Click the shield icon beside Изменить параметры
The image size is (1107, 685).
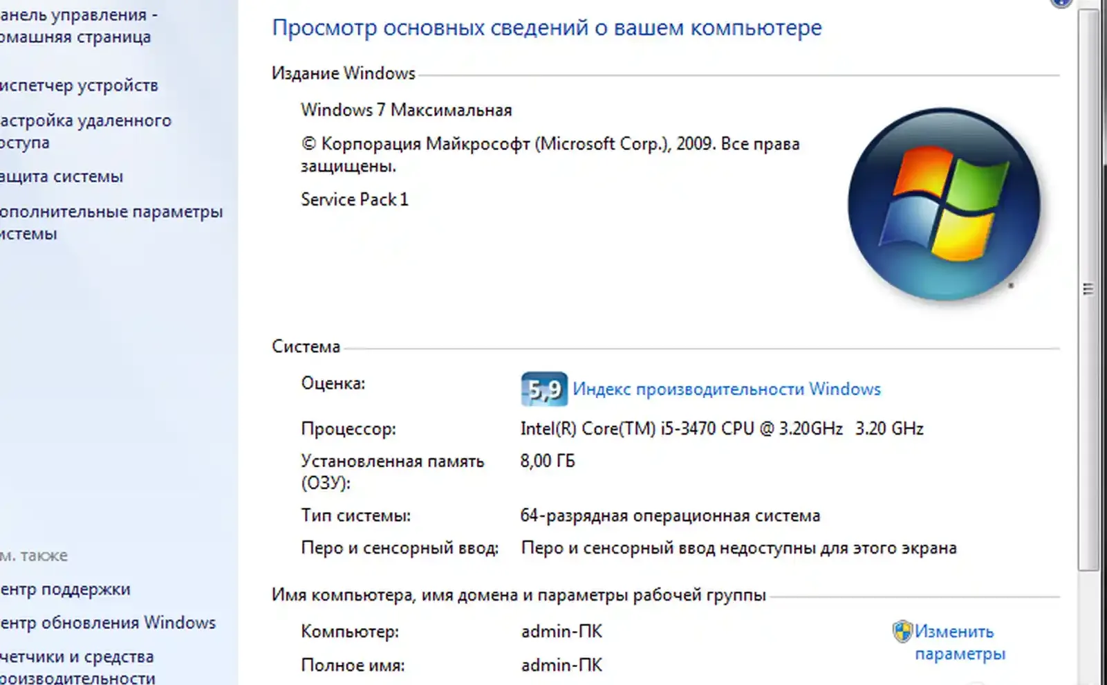902,631
